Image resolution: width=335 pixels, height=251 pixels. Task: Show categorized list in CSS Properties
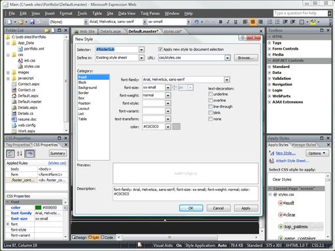[x=10, y=154]
